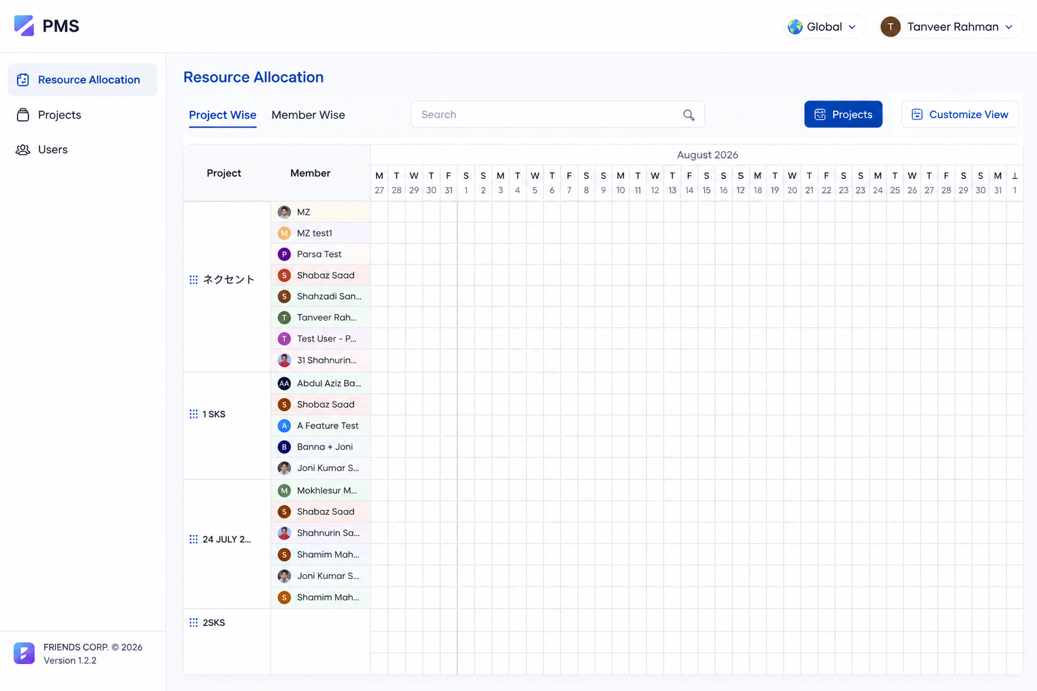Image resolution: width=1037 pixels, height=691 pixels.
Task: Select the Shahzadi San... member row
Action: (321, 296)
